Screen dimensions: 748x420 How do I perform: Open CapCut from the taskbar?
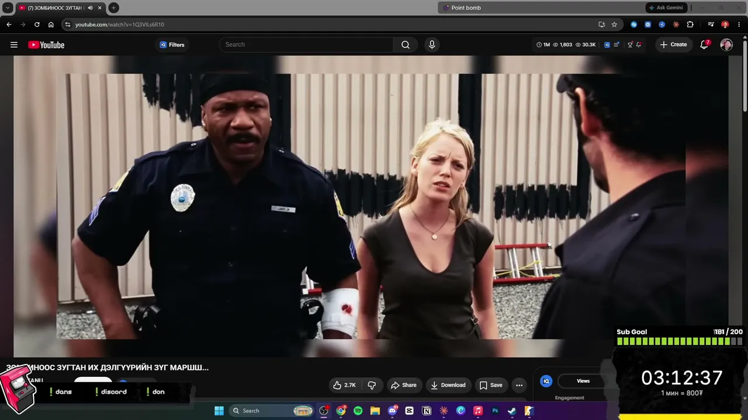point(409,411)
